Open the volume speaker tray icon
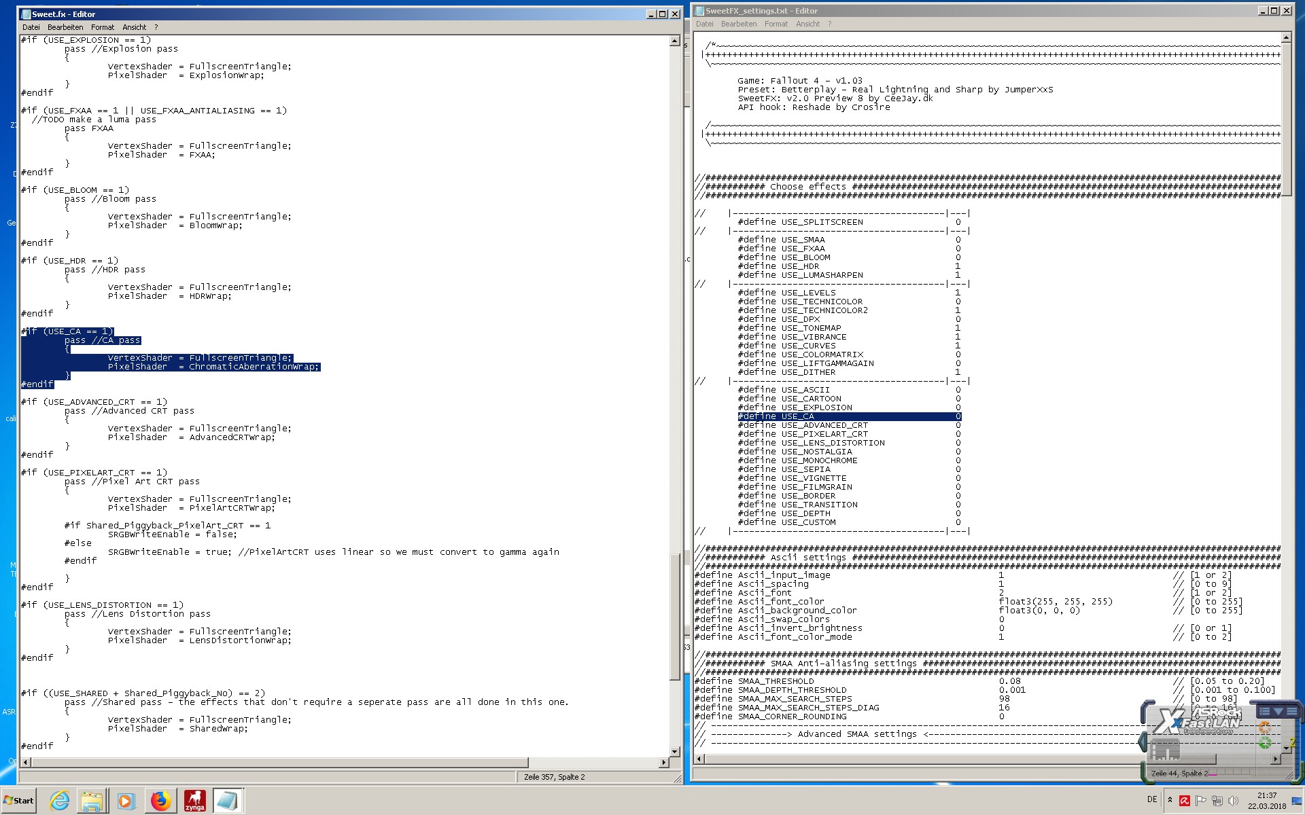This screenshot has height=815, width=1305. click(1233, 801)
